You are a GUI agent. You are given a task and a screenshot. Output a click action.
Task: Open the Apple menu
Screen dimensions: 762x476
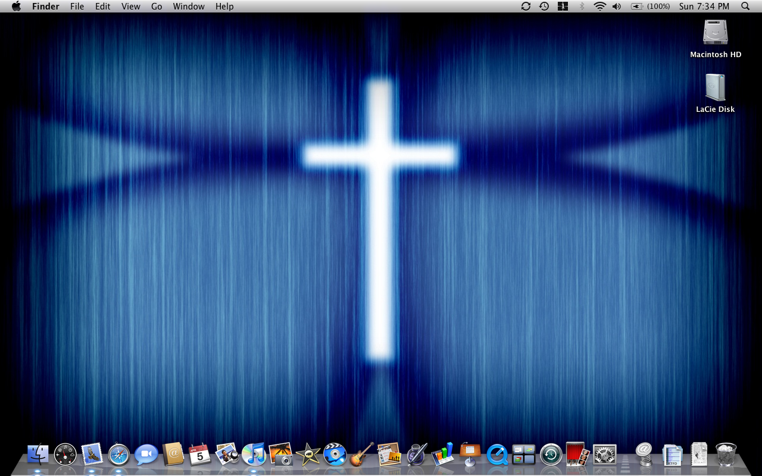(x=16, y=7)
